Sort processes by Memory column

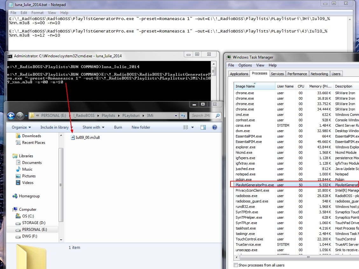[320, 86]
